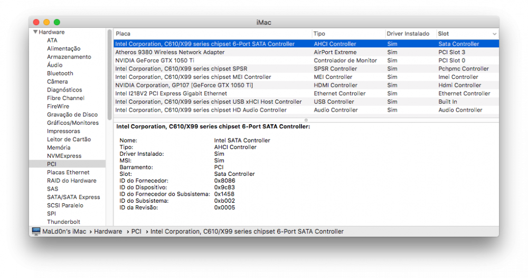The width and height of the screenshot is (528, 278).
Task: Click Hardware in the path bar
Action: (x=108, y=232)
